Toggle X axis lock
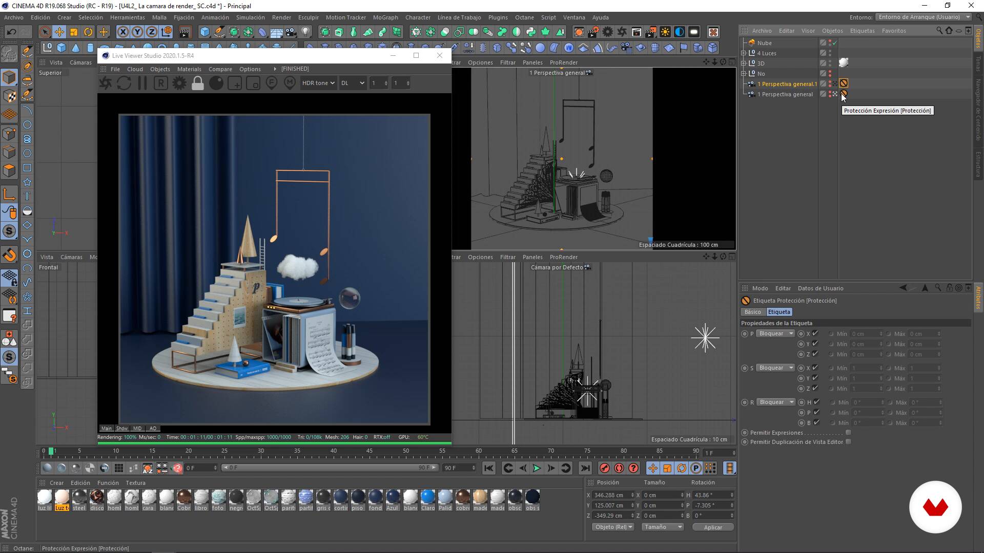 click(x=123, y=32)
